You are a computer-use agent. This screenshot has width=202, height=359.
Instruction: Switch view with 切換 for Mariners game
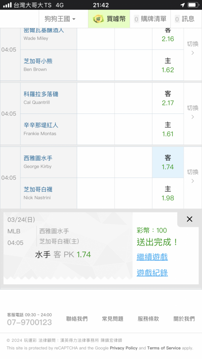click(193, 176)
